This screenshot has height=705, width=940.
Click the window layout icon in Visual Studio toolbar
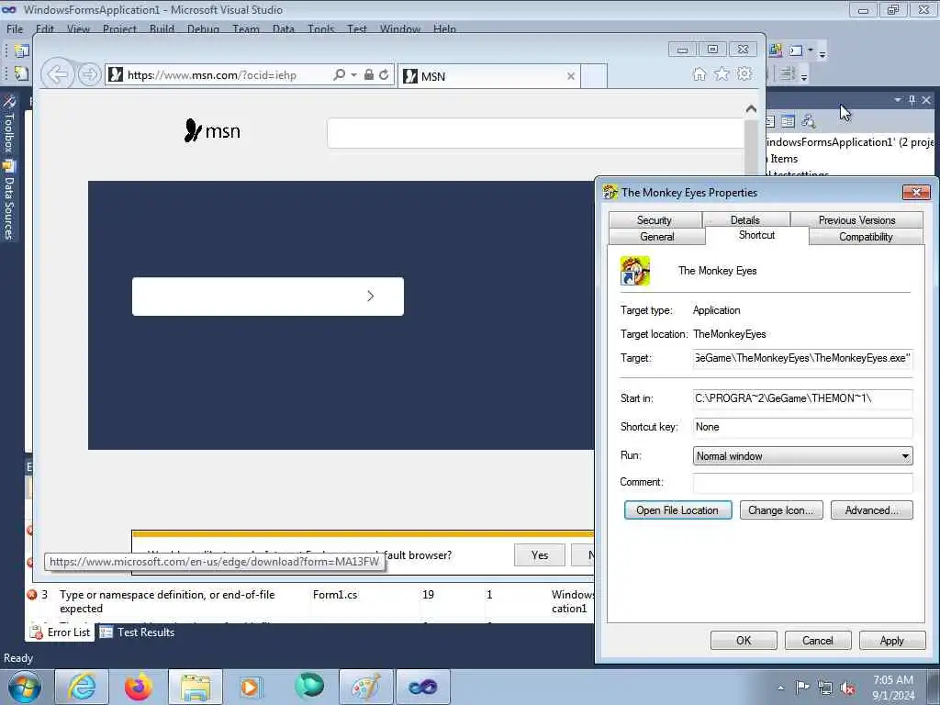(x=796, y=50)
